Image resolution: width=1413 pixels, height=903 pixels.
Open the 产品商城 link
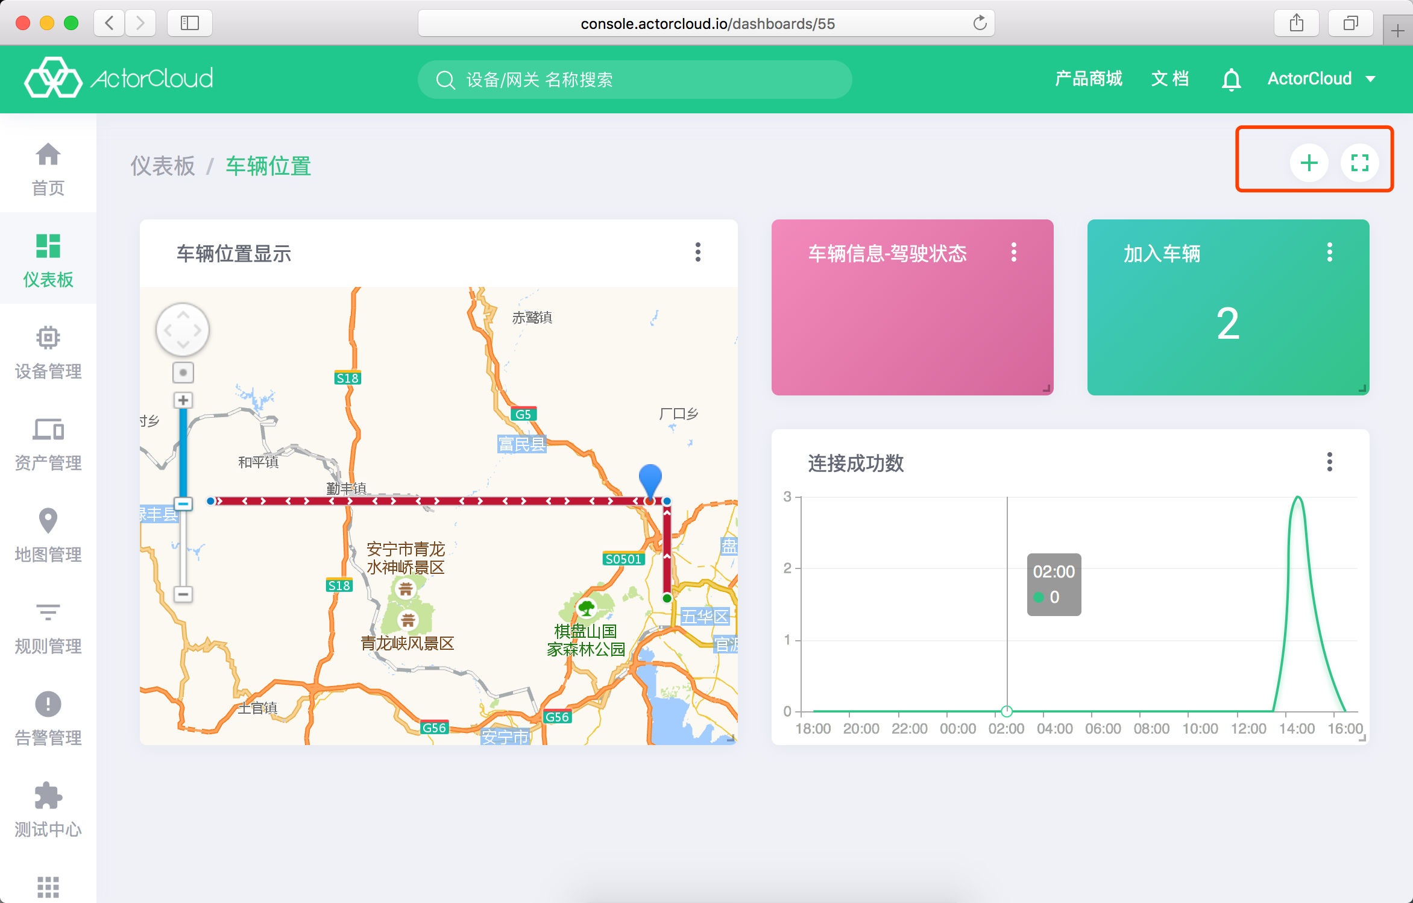click(x=1089, y=79)
